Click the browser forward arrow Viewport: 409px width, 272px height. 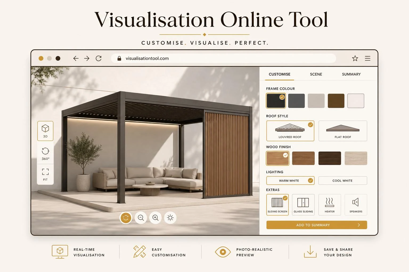tap(87, 58)
